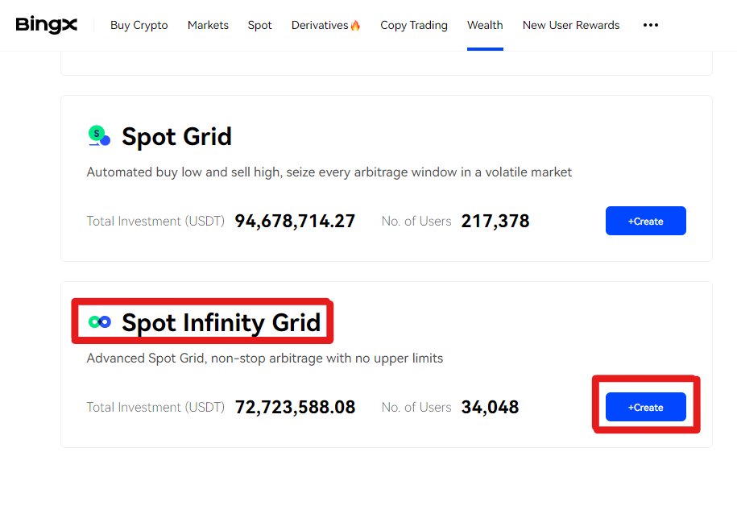Open the BingX logo home link

coord(47,25)
